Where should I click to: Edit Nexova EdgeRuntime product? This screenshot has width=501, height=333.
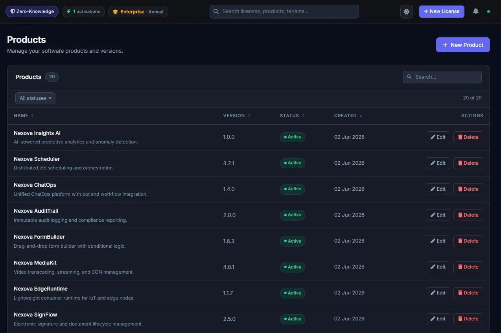[438, 293]
